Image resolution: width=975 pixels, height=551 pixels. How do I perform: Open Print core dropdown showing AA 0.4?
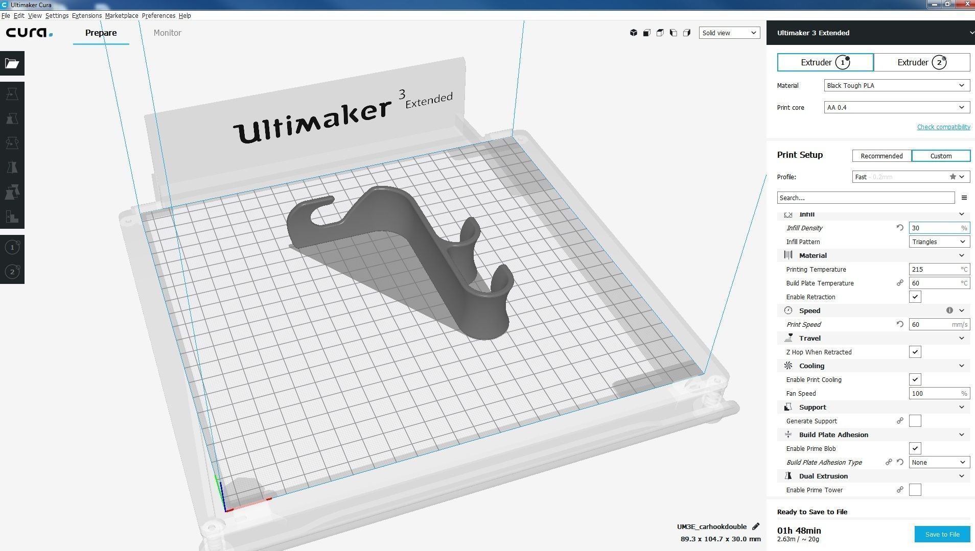(x=897, y=107)
